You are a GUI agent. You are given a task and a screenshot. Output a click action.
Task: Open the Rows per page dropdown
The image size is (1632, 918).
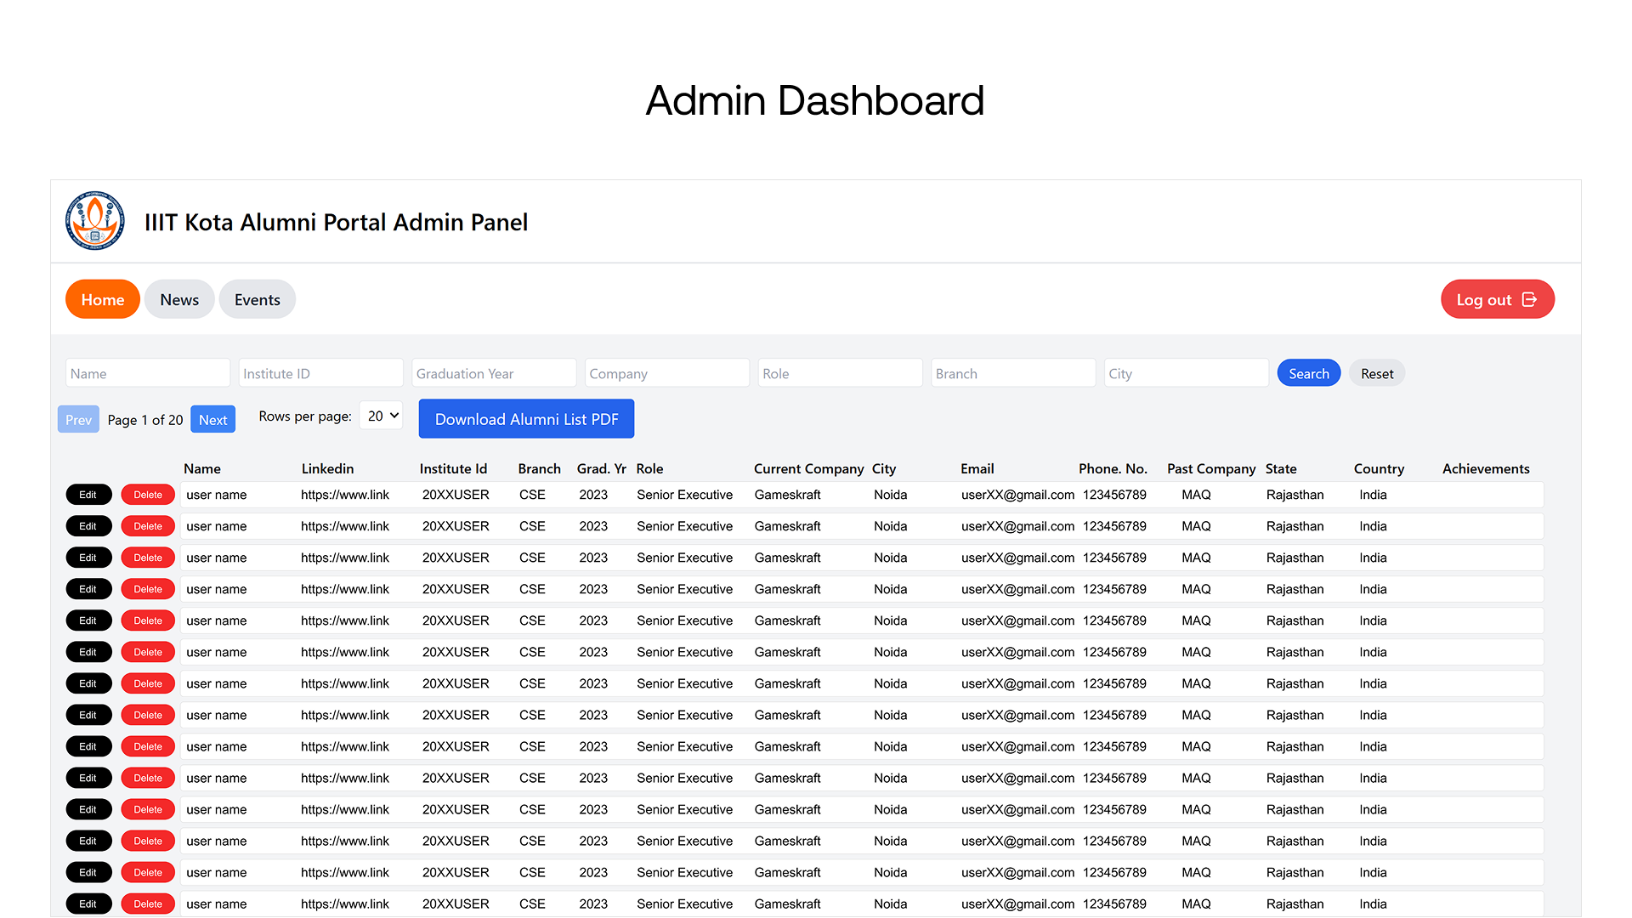(x=381, y=416)
